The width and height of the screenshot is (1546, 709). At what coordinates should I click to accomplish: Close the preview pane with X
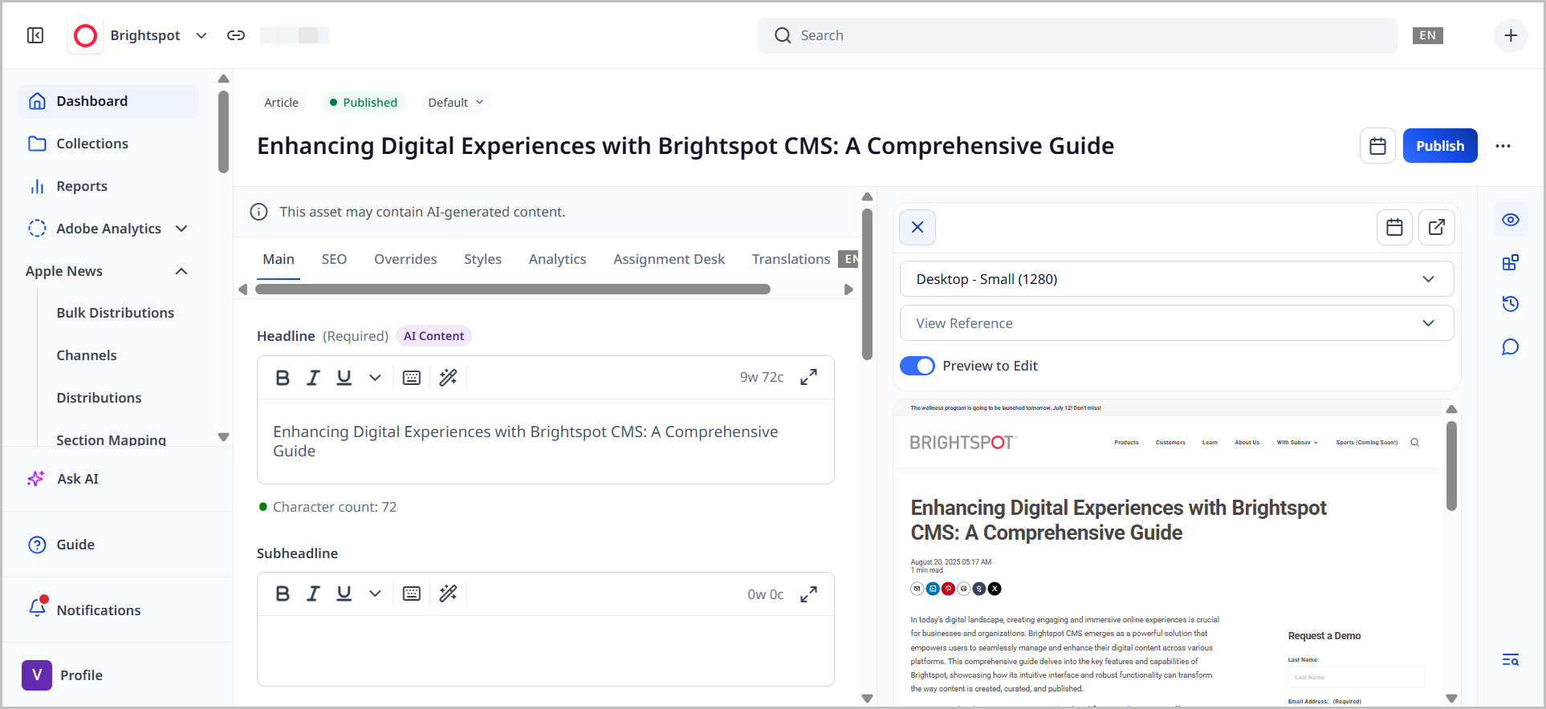917,227
